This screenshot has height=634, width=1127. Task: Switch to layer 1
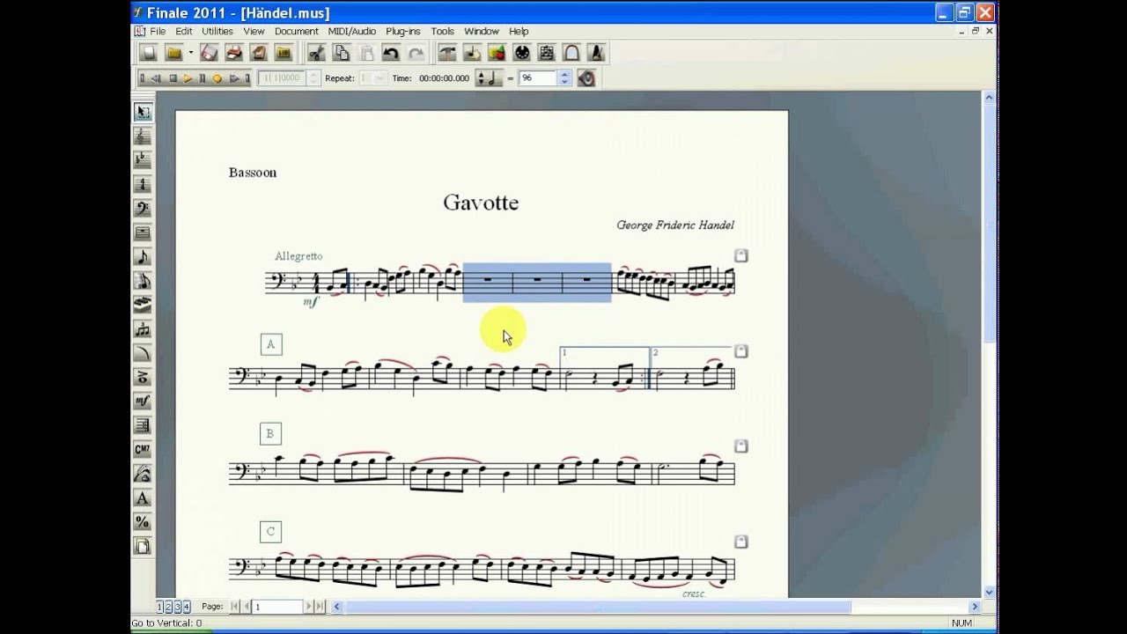pos(160,607)
